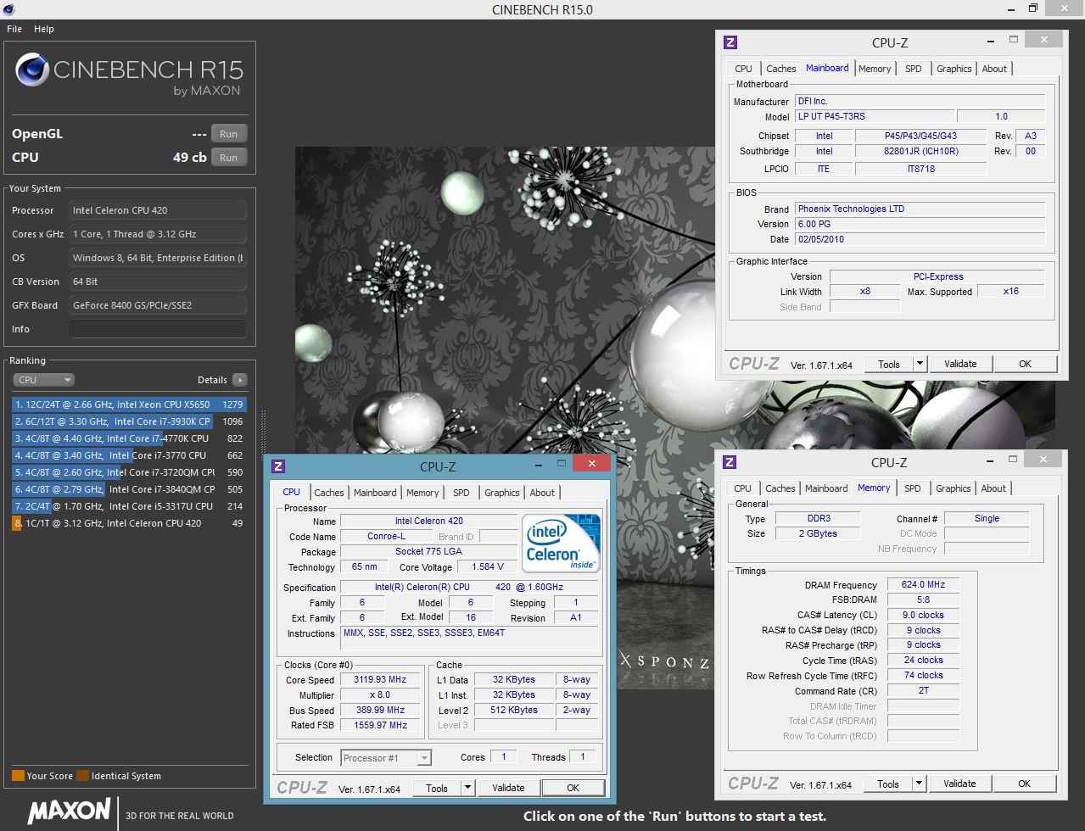This screenshot has height=831, width=1085.
Task: Open About tab in Mainboard CPU-Z window
Action: tap(995, 69)
